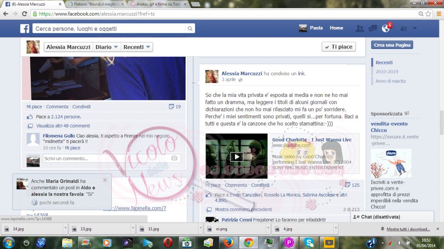Open the Diario dropdown
The width and height of the screenshot is (444, 249).
107,47
